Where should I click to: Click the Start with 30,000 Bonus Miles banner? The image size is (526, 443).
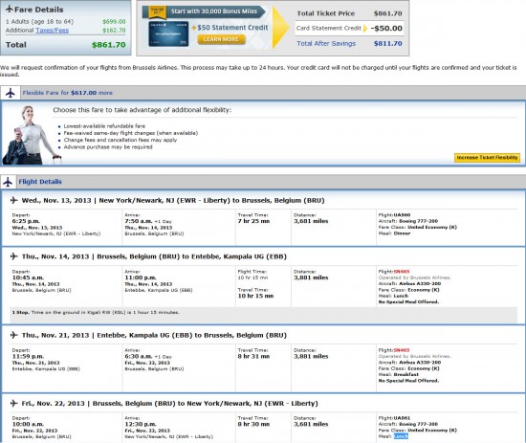point(204,11)
